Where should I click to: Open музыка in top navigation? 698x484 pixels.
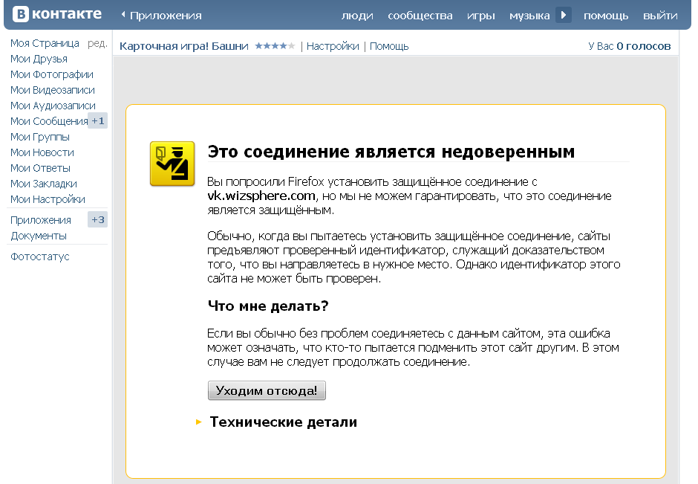tap(529, 16)
